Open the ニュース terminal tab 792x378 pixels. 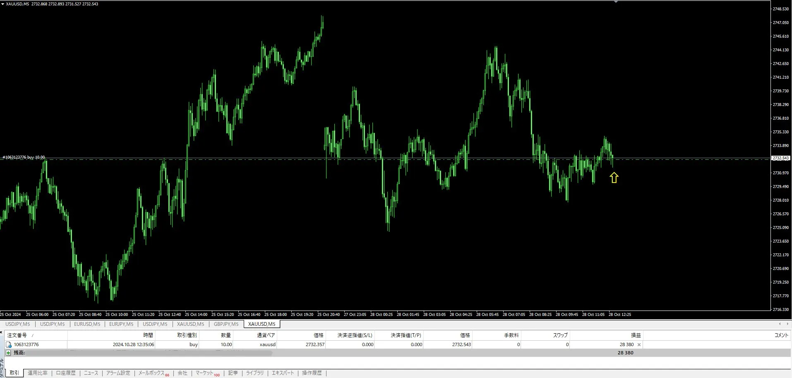91,373
